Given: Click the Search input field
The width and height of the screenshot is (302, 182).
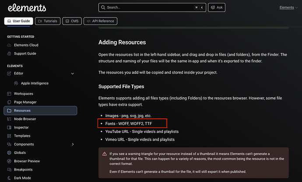Looking at the screenshot, I should [x=152, y=7].
